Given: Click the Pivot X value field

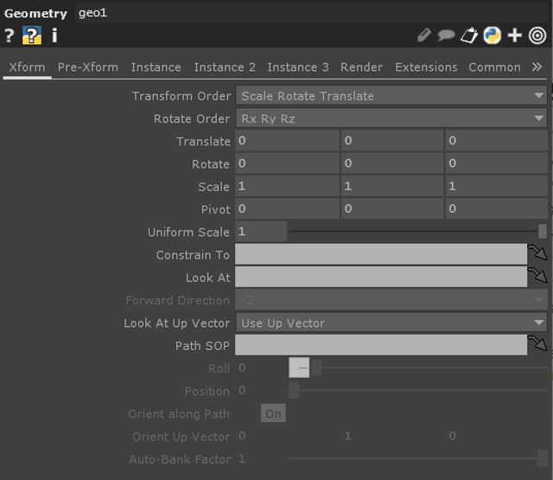Looking at the screenshot, I should [287, 208].
